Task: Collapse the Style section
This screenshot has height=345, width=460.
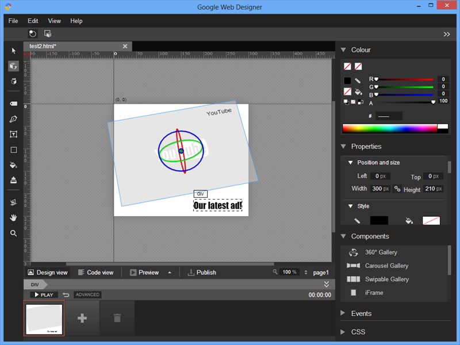Action: 350,206
